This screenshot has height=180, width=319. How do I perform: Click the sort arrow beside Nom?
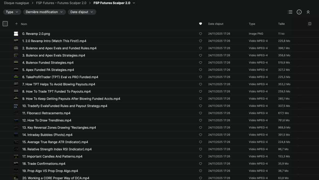(16, 24)
